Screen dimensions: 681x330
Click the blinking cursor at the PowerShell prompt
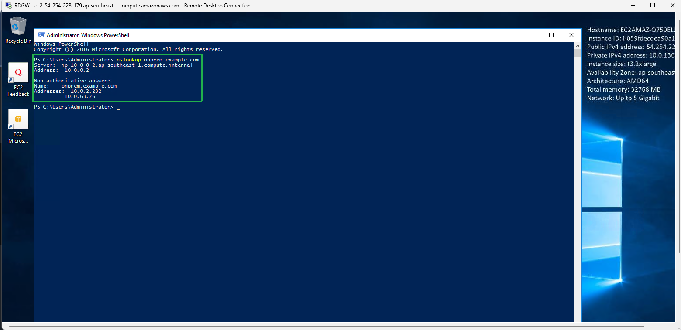click(x=118, y=107)
